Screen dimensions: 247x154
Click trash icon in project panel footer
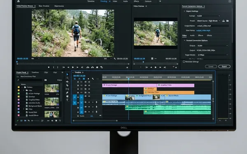pos(60,121)
